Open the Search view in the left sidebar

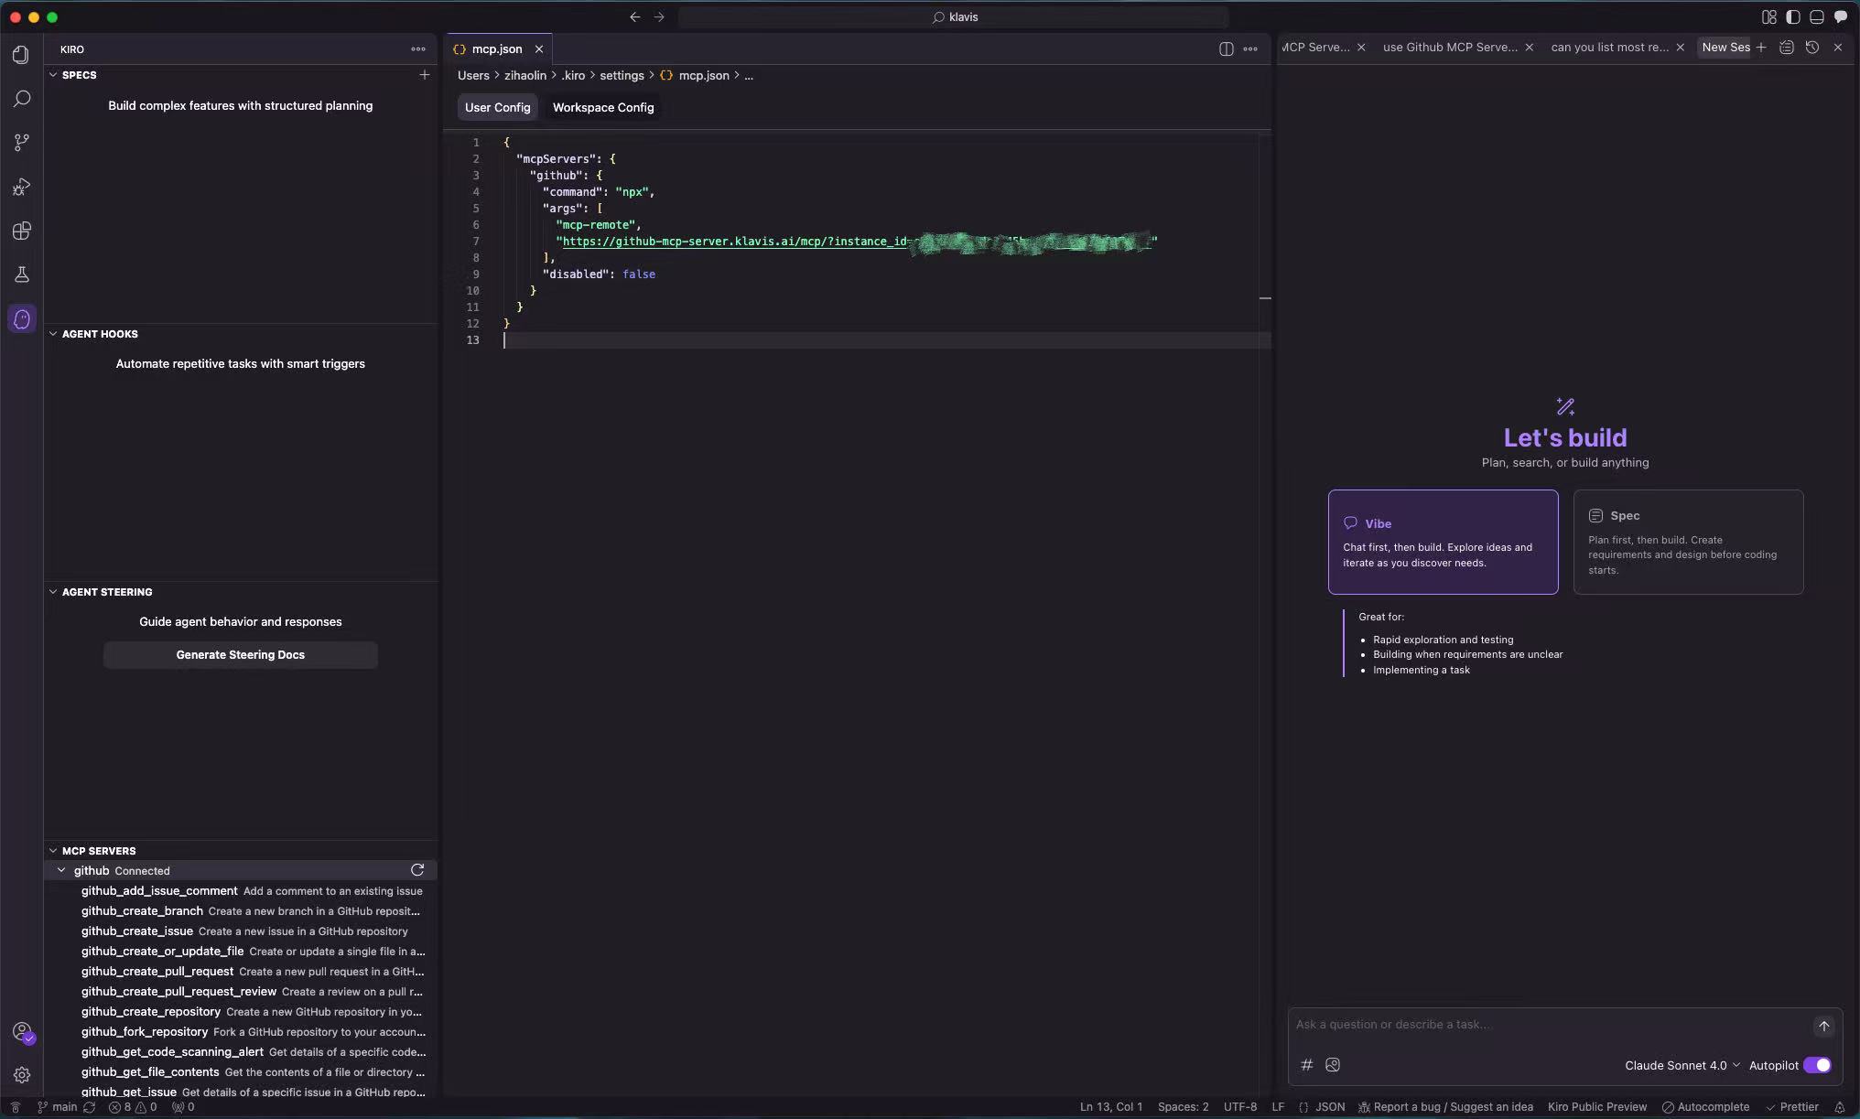(22, 98)
